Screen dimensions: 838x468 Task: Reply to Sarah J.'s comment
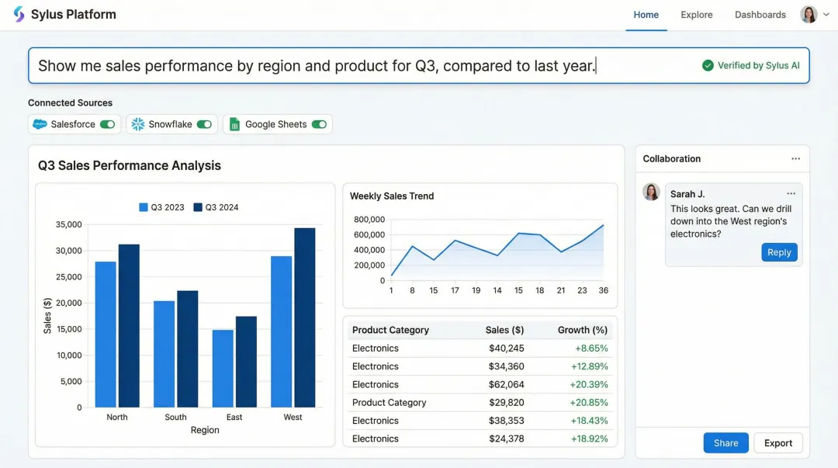click(x=779, y=251)
